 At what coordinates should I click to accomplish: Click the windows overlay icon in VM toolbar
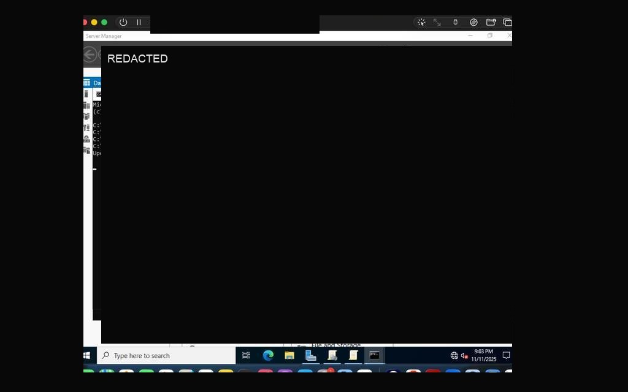point(507,23)
